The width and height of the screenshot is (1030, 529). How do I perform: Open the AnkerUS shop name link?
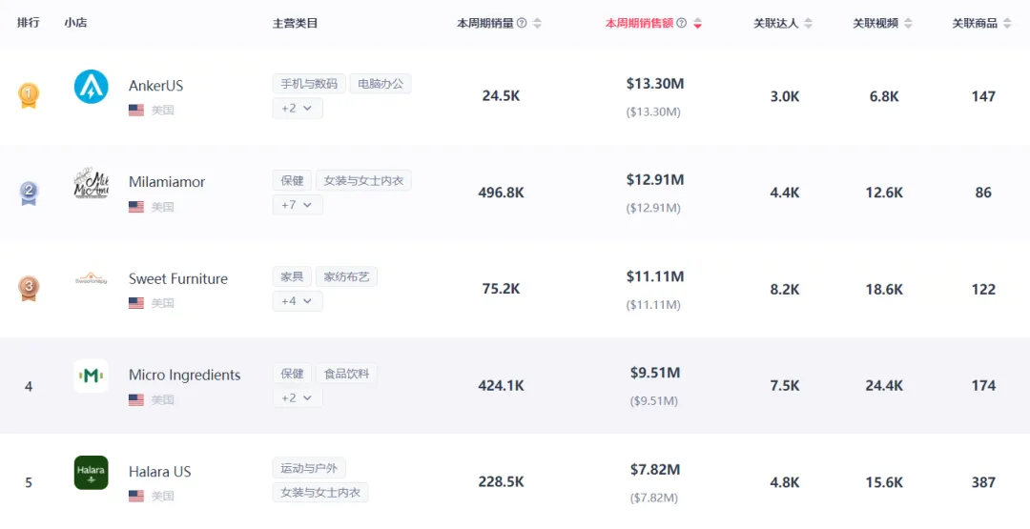tap(155, 86)
